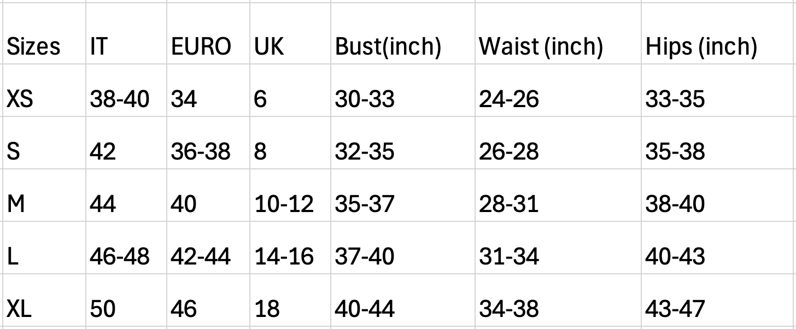Select the XS size cell
This screenshot has height=329, width=796.
pos(43,90)
